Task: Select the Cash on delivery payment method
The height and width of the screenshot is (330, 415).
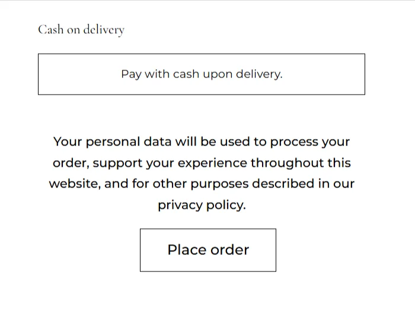Action: point(81,30)
